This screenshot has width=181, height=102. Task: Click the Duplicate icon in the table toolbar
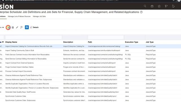click(13, 27)
